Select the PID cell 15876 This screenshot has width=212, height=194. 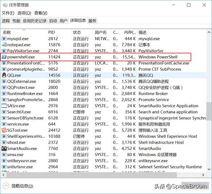click(54, 45)
